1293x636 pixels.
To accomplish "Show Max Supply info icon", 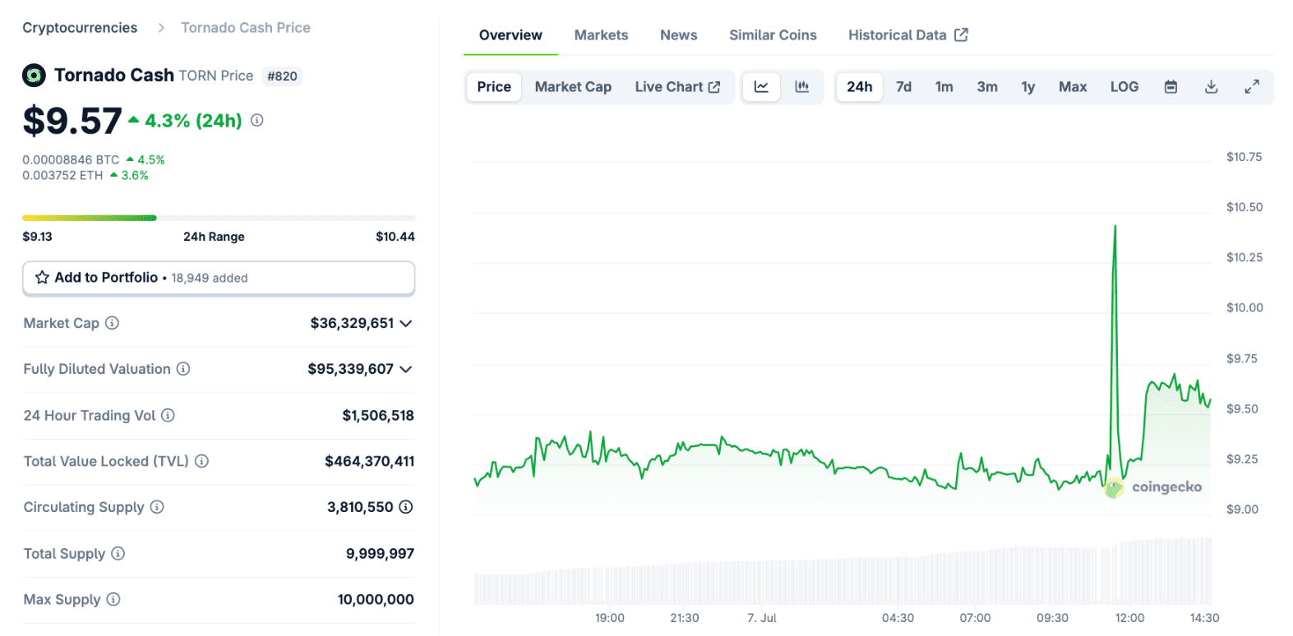I will [x=113, y=599].
